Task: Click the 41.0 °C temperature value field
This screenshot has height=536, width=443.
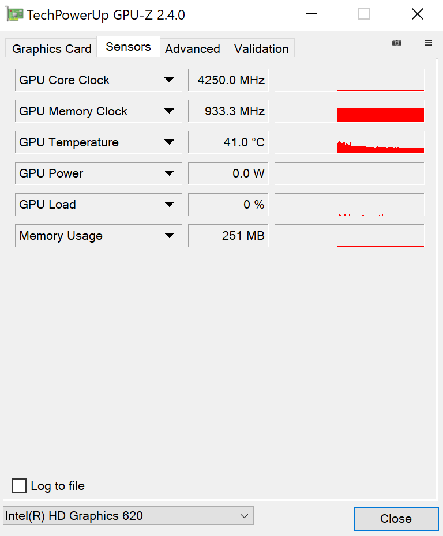Action: coord(228,142)
